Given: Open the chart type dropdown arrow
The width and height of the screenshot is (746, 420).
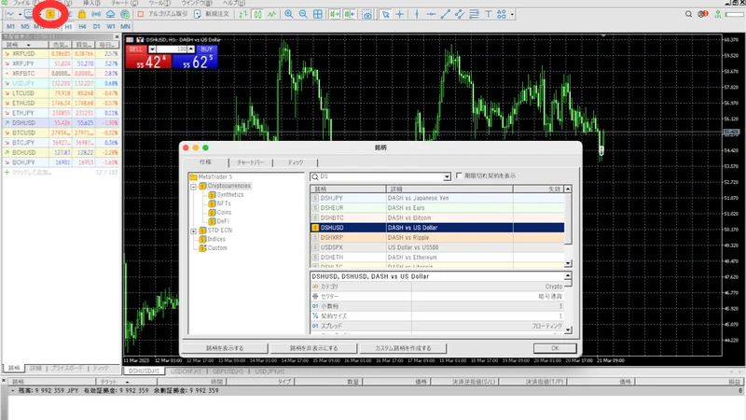Looking at the screenshot, I should click(20, 15).
